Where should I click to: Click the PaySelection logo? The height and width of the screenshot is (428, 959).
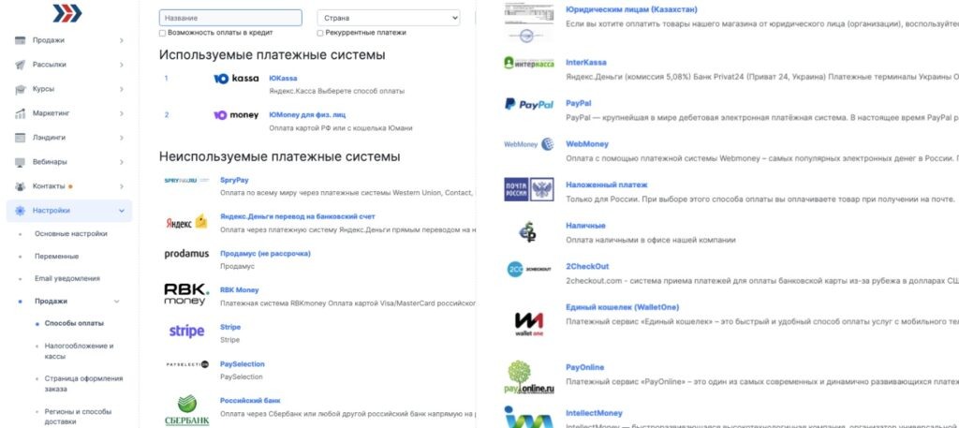pos(187,364)
